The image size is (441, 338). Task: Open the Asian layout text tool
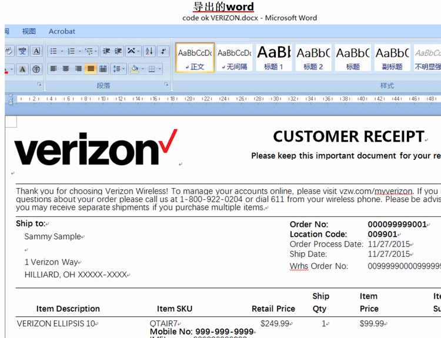(x=131, y=51)
